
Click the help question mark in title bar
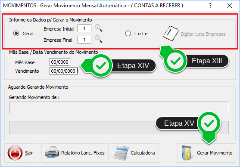(x=210, y=6)
